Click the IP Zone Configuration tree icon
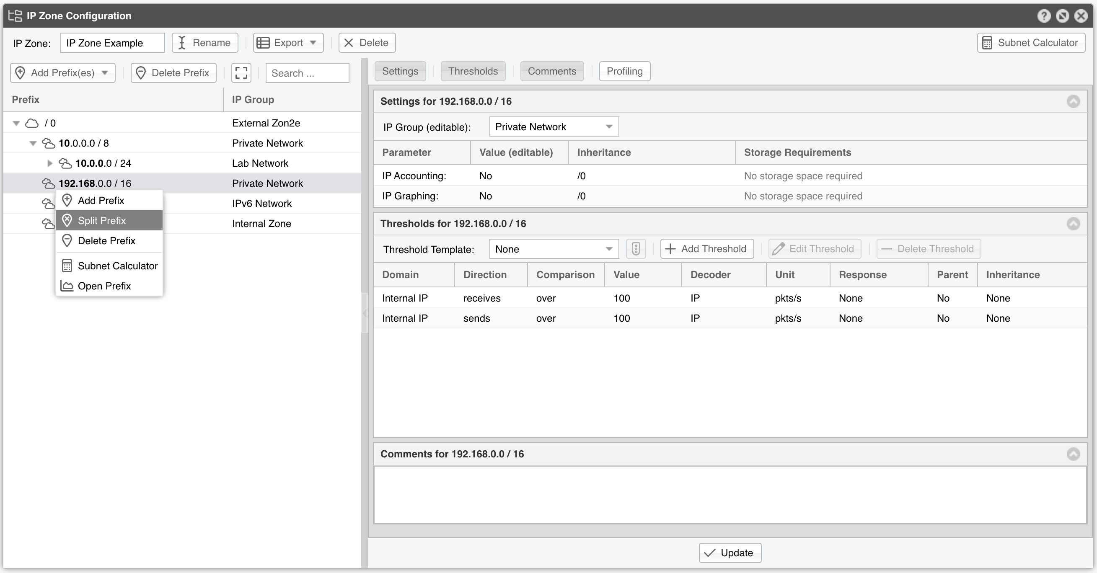The width and height of the screenshot is (1097, 573). pyautogui.click(x=15, y=16)
